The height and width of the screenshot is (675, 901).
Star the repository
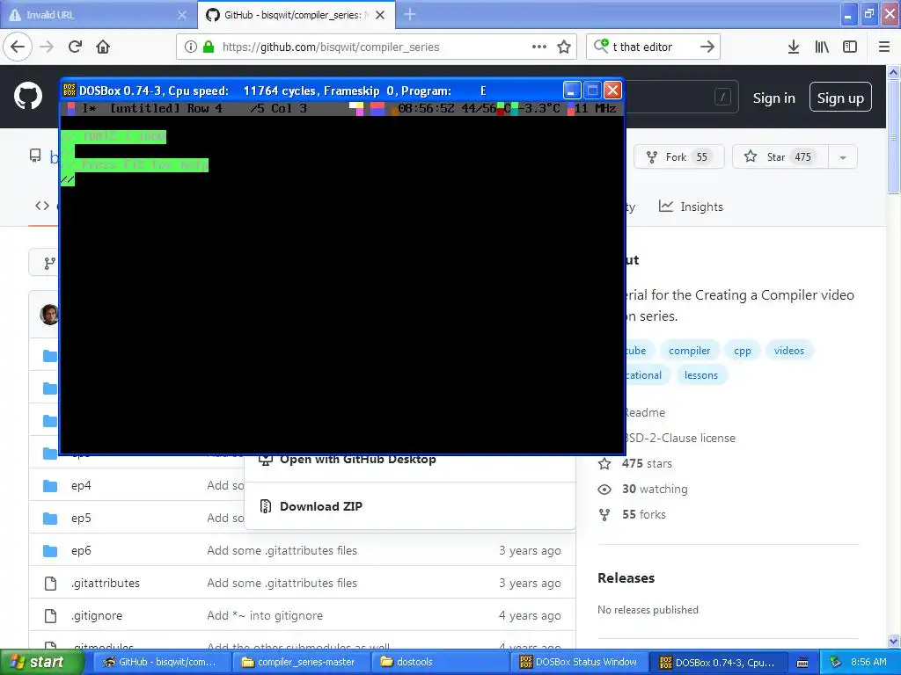780,156
